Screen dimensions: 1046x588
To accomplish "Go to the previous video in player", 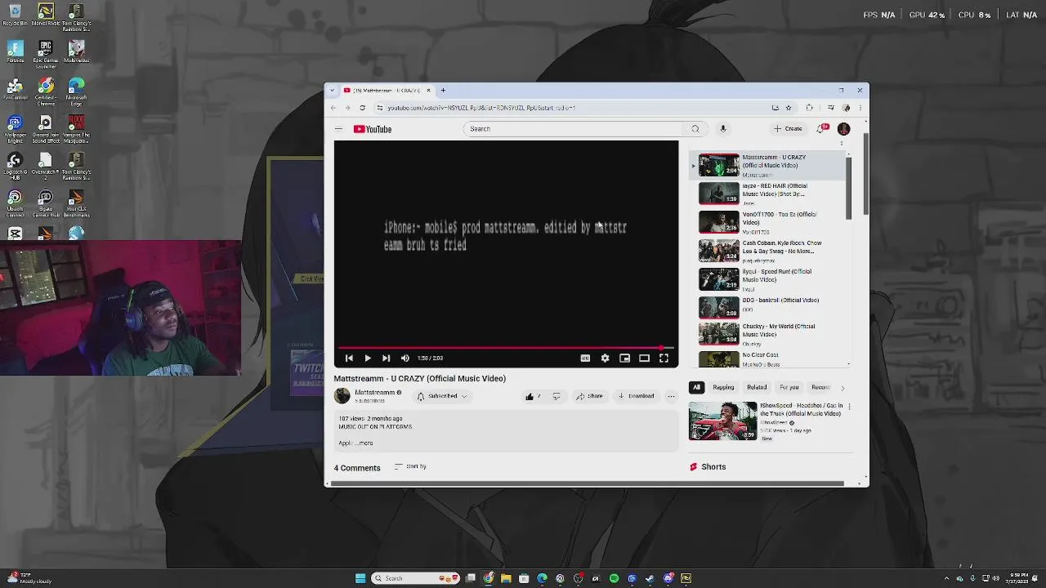I will click(x=349, y=358).
